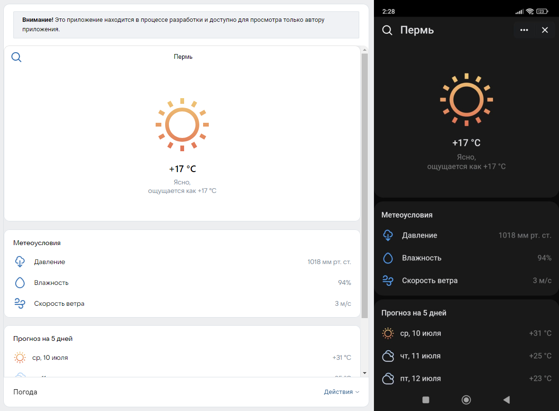Click the scrollbar up arrow
The width and height of the screenshot is (559, 411).
click(x=364, y=50)
